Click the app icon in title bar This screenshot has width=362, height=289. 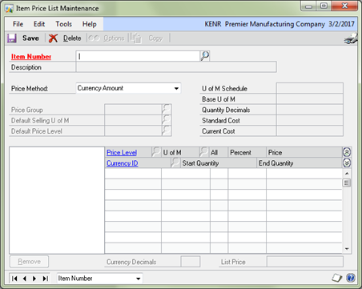click(9, 9)
